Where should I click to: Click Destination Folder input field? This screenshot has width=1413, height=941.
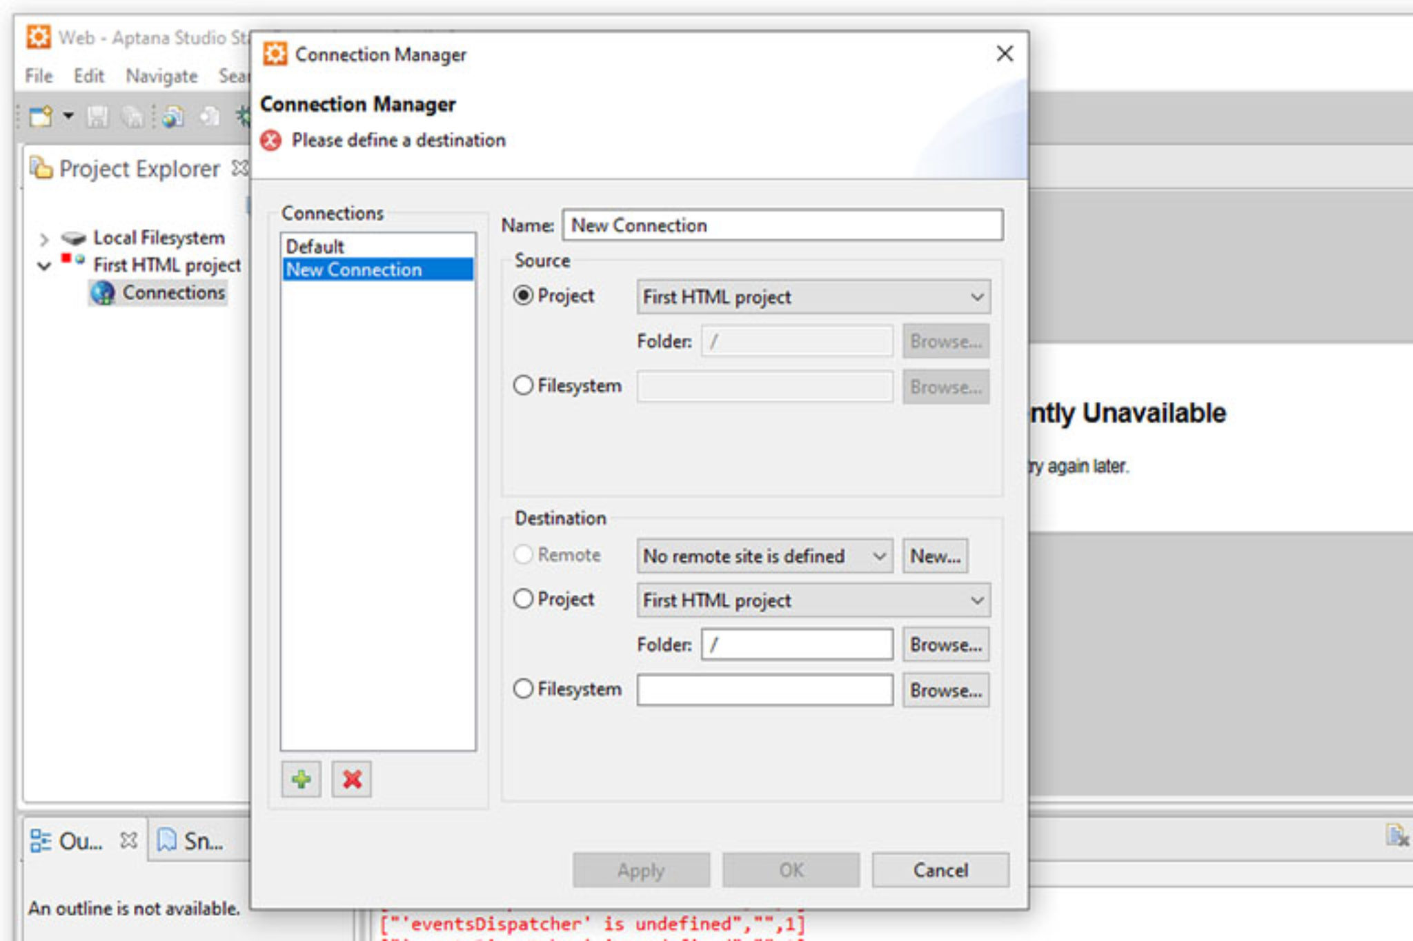click(x=797, y=645)
